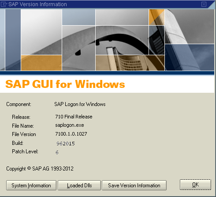Click the title bar window menu icon

pyautogui.click(x=4, y=4)
